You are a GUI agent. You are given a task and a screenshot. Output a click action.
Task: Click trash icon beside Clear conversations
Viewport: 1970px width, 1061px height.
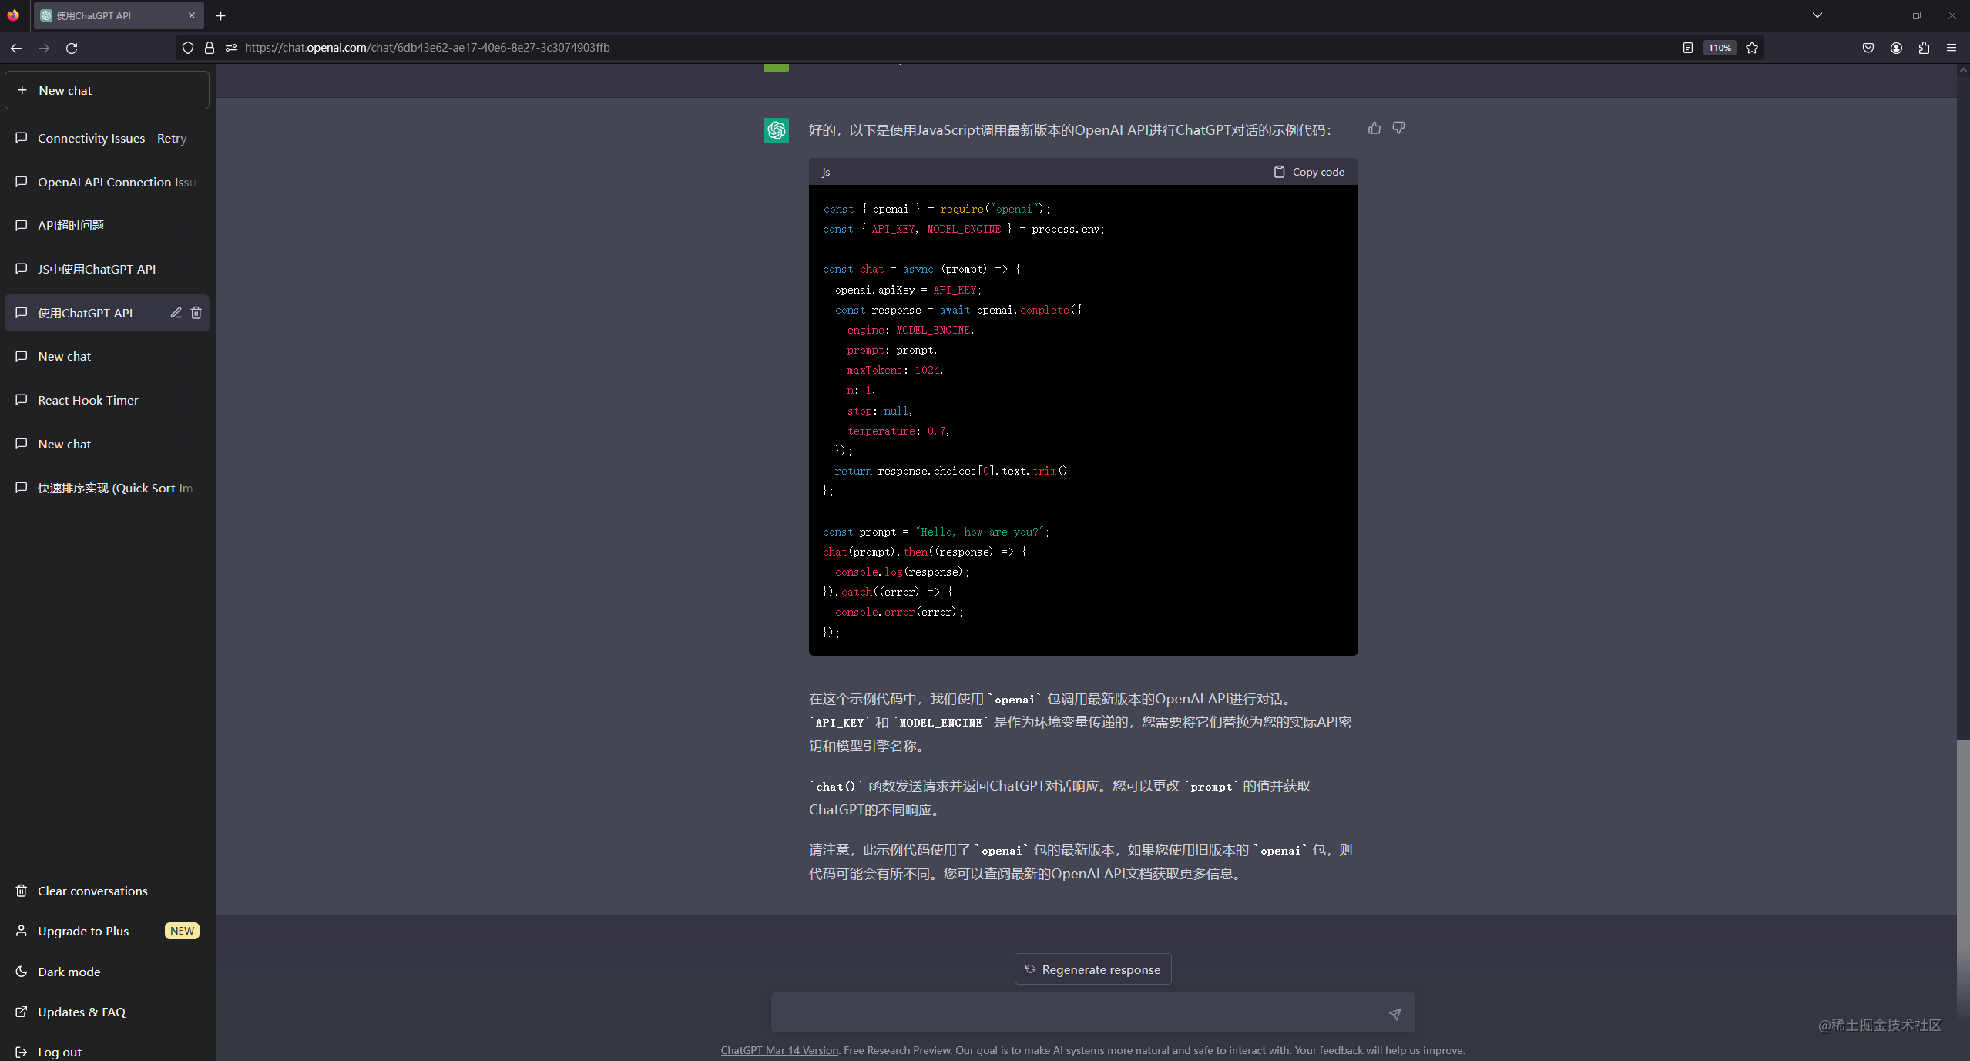pyautogui.click(x=22, y=891)
